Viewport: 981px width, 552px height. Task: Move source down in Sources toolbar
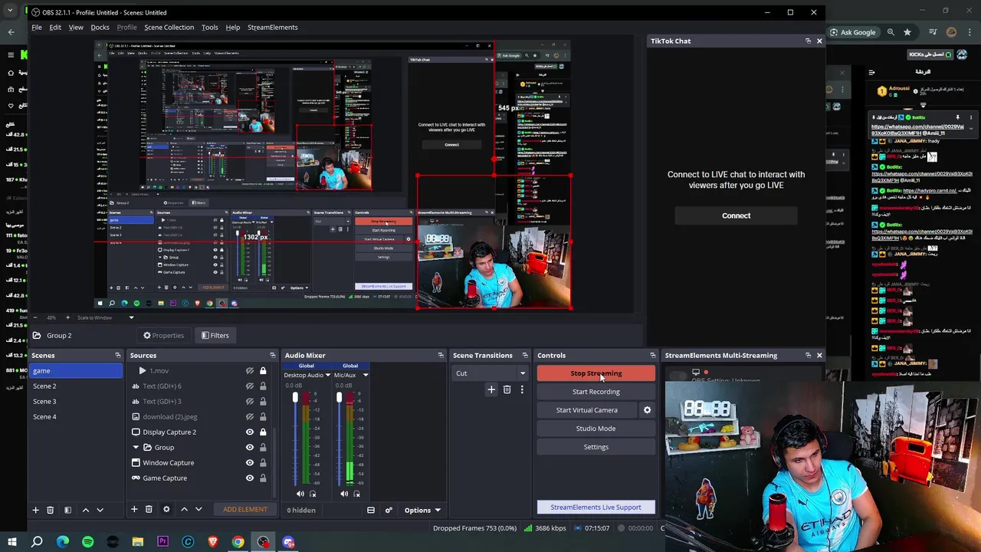[x=198, y=509]
